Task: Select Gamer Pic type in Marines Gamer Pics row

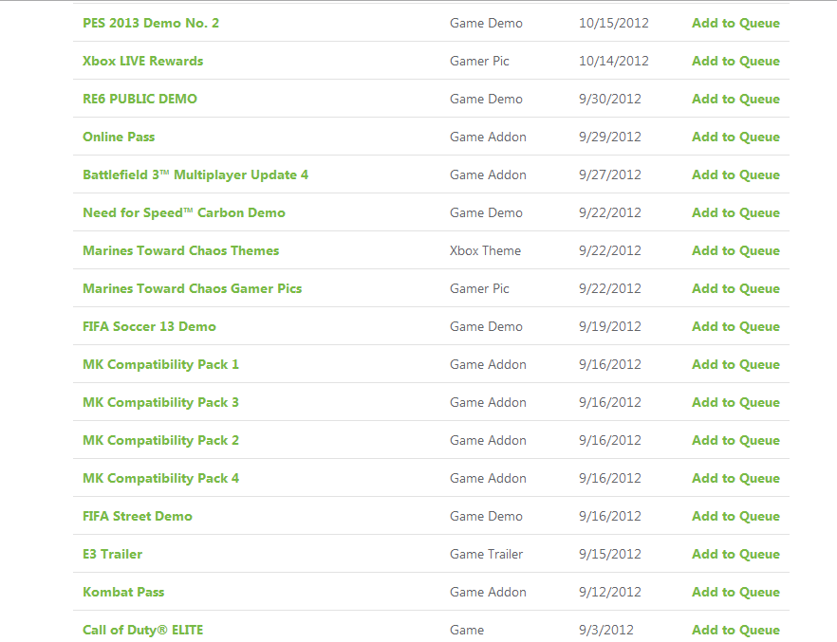Action: tap(479, 288)
